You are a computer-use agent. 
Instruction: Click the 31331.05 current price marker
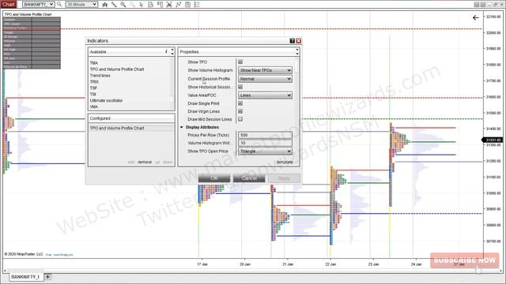(493, 140)
